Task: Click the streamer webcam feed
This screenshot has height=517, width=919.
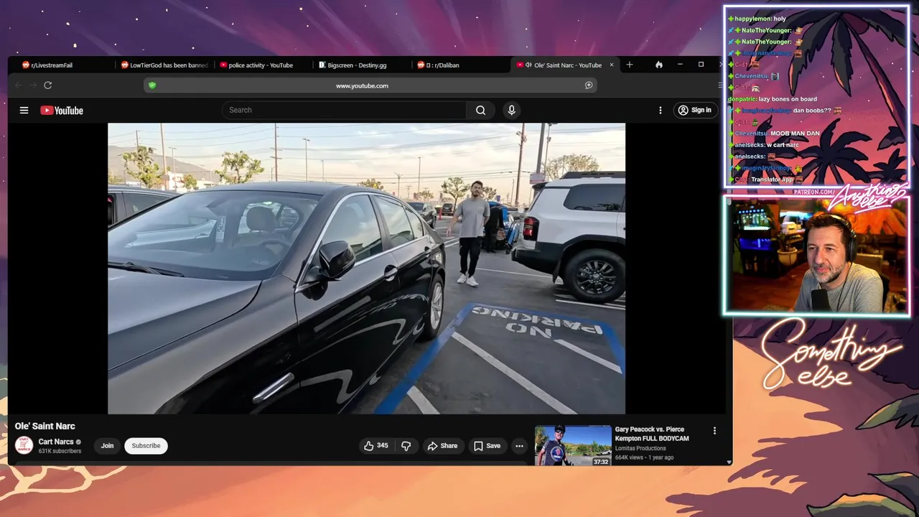Action: (x=817, y=256)
